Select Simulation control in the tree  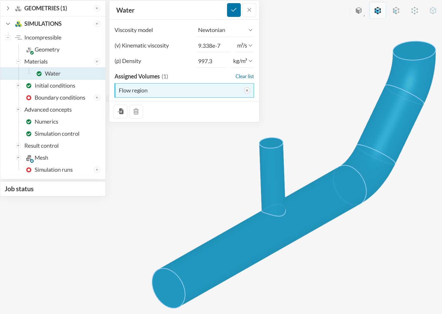pos(57,134)
